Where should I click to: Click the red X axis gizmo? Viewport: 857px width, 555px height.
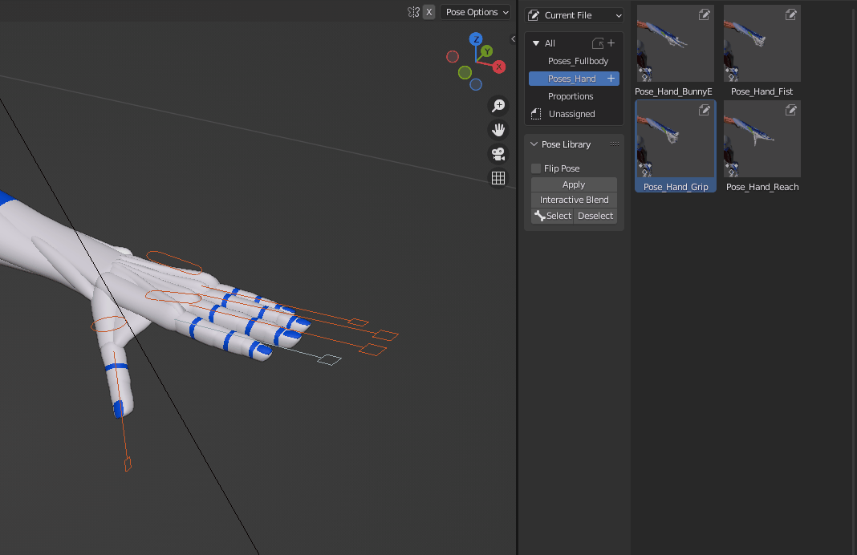tap(498, 67)
